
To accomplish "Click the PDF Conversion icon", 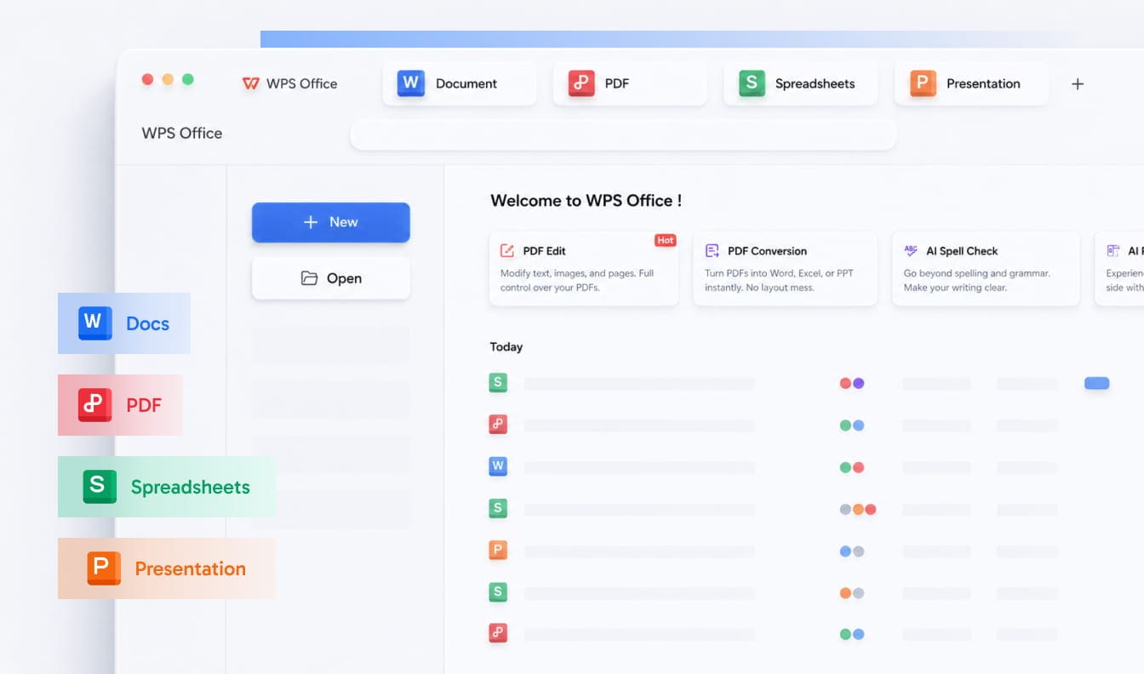I will click(x=712, y=251).
